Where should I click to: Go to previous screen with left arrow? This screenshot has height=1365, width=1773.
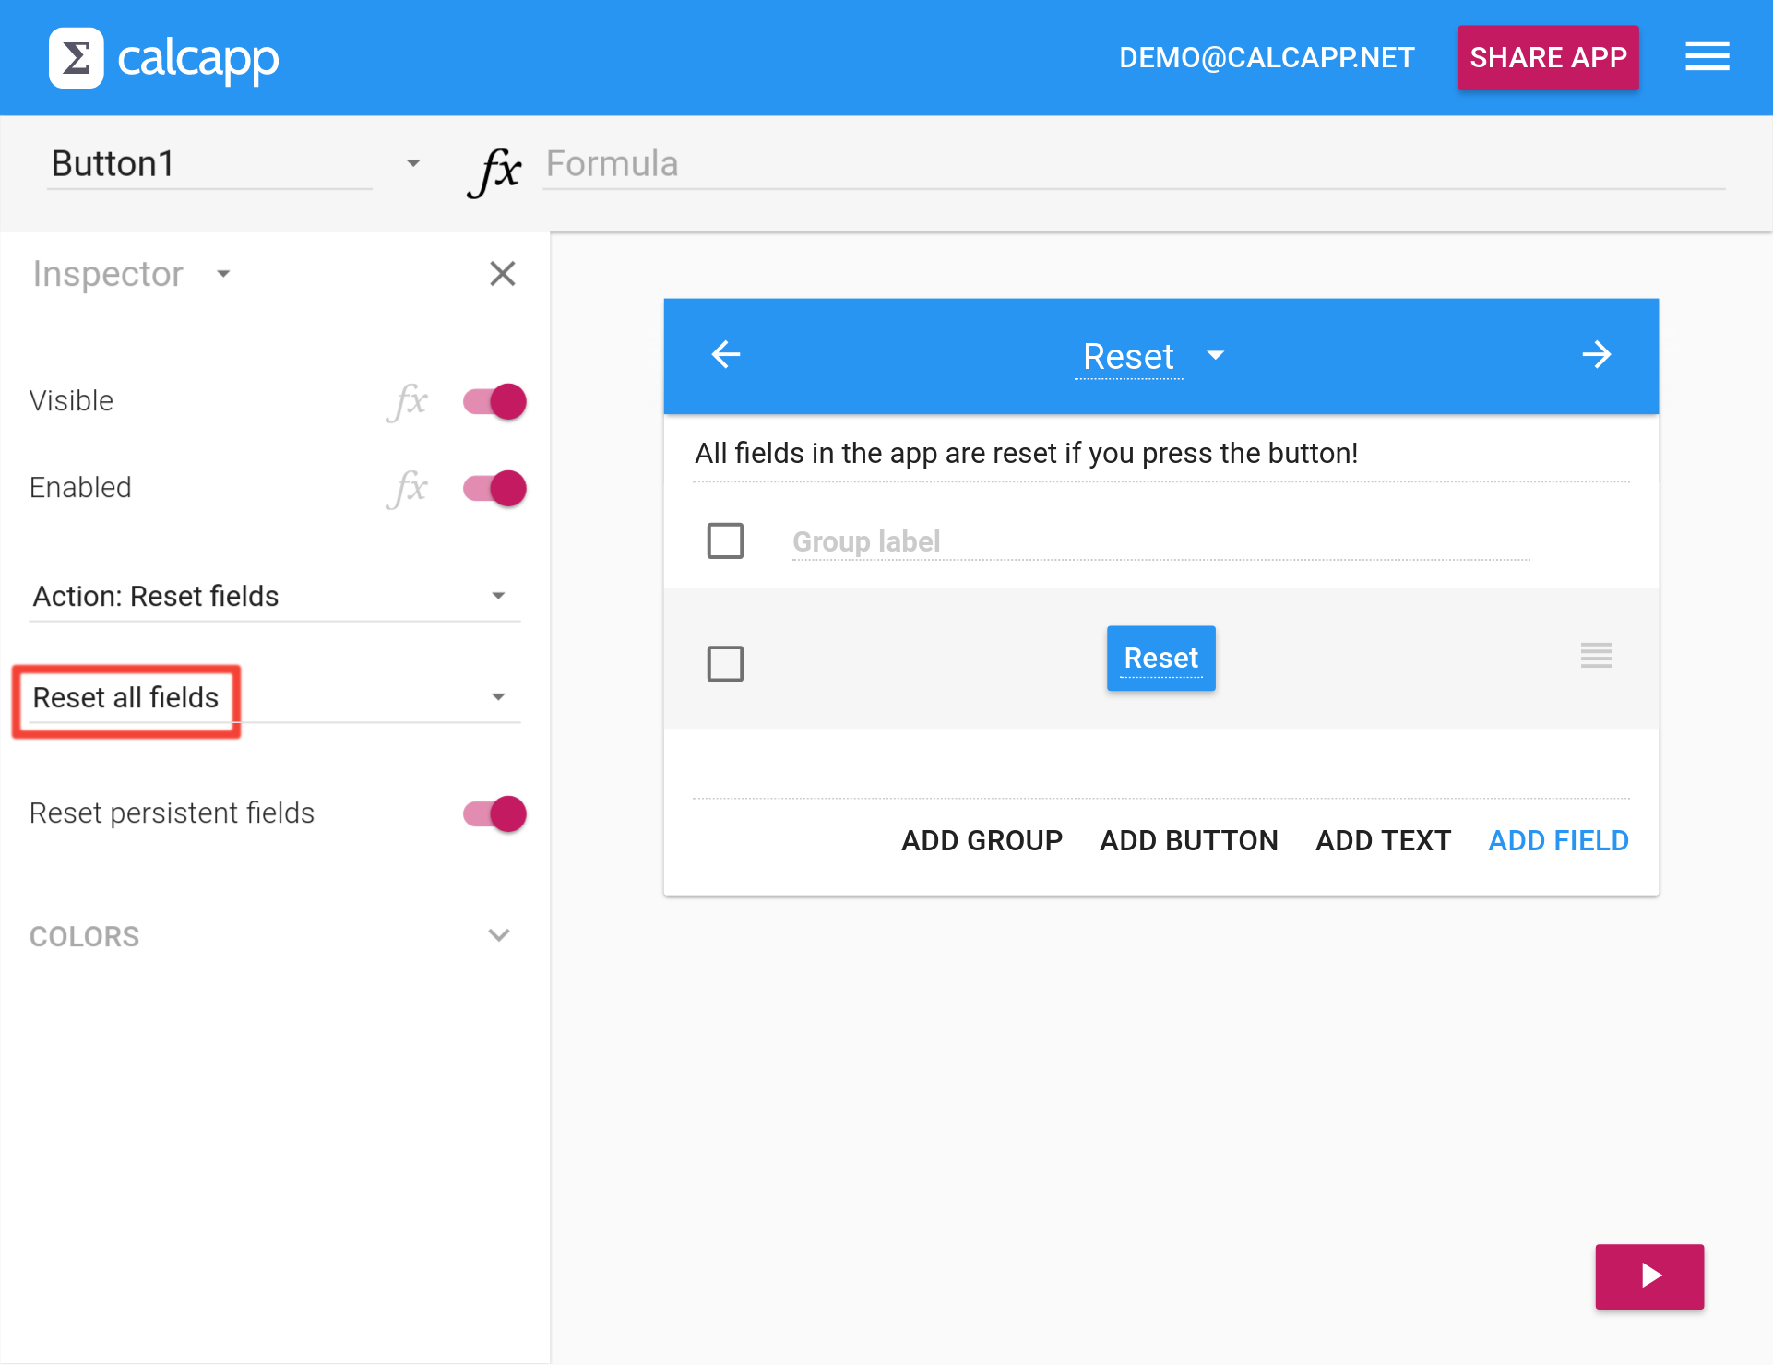(x=726, y=355)
